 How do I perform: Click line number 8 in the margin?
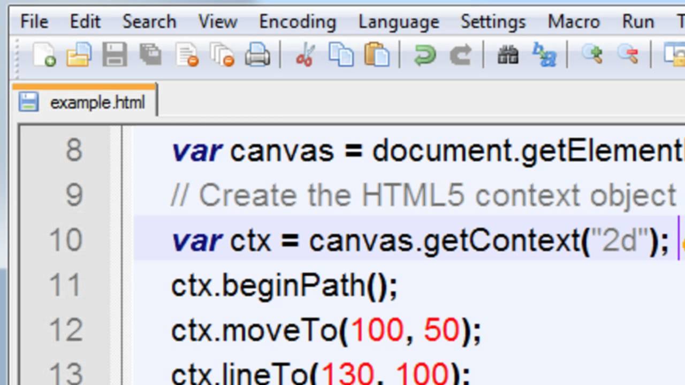point(74,151)
